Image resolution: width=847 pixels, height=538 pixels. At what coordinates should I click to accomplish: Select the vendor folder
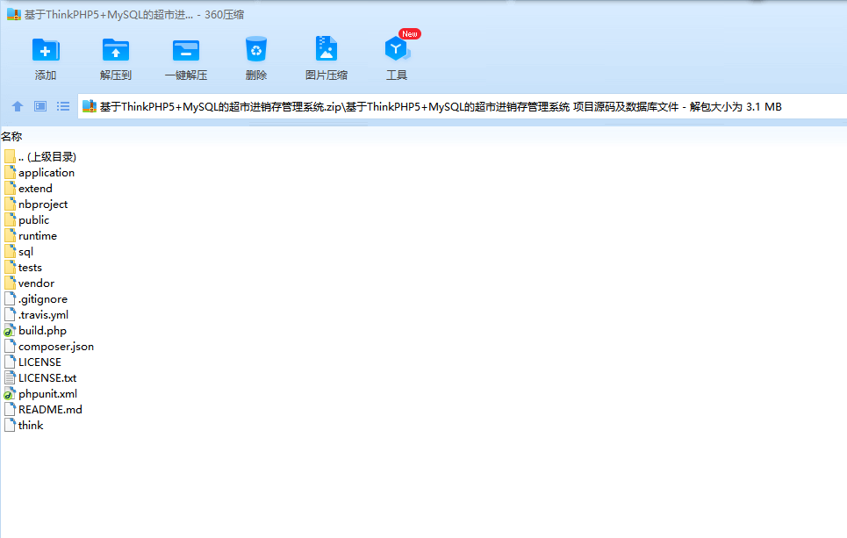pyautogui.click(x=29, y=283)
